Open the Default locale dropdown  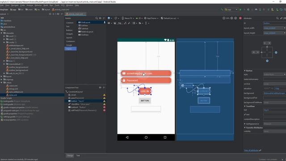pos(170,18)
